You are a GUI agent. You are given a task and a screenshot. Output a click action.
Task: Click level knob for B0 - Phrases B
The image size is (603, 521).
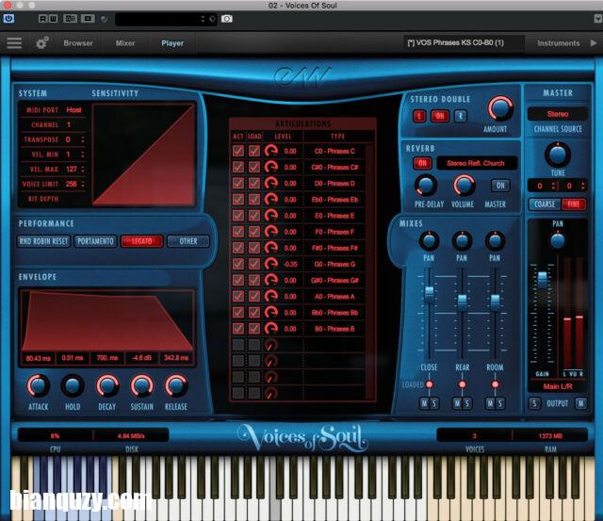tap(271, 329)
